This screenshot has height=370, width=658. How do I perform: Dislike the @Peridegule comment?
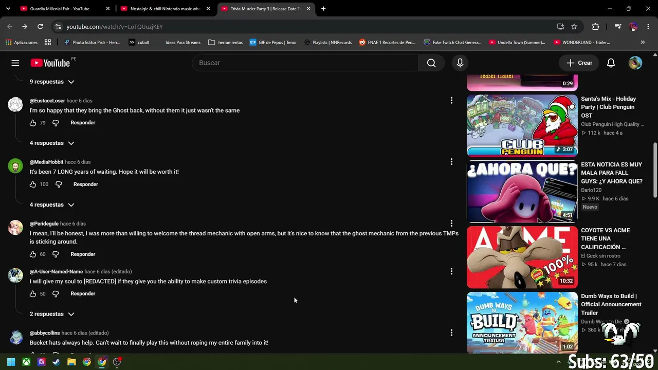pos(56,254)
